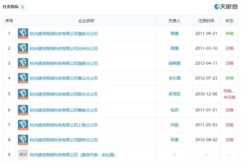Image resolution: width=243 pixels, height=166 pixels.
Task: Open 杭州速贷网络科技有限公司丽水分公司 link
Action: click(64, 94)
